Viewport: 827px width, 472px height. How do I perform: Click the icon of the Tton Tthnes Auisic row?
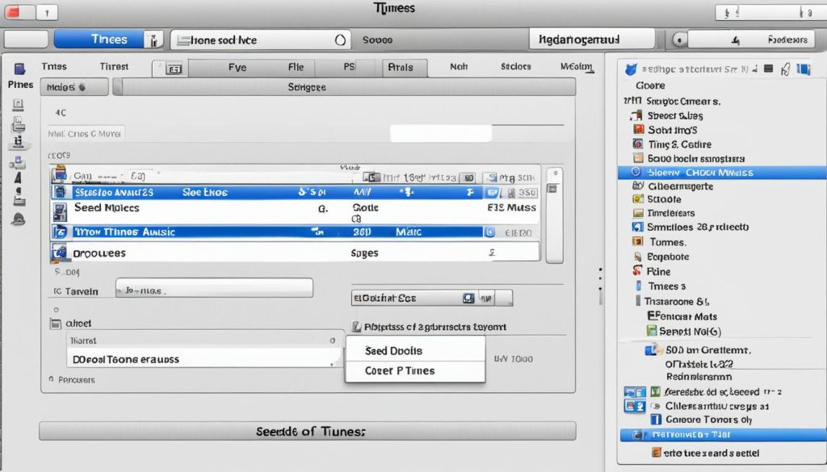60,232
